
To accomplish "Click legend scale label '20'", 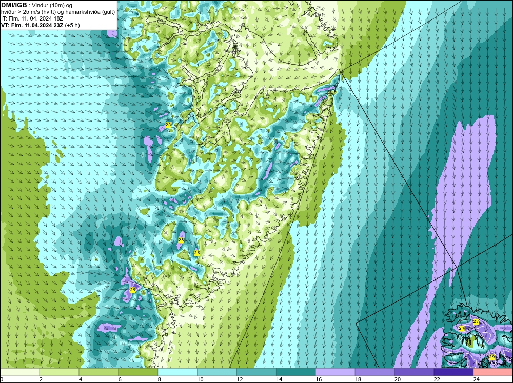I will point(398,379).
